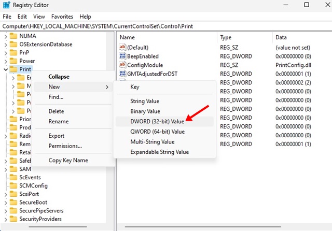Click the 0x00000002 (2) data cell

293,82
